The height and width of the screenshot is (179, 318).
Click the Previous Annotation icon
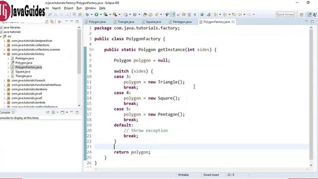coord(225,14)
